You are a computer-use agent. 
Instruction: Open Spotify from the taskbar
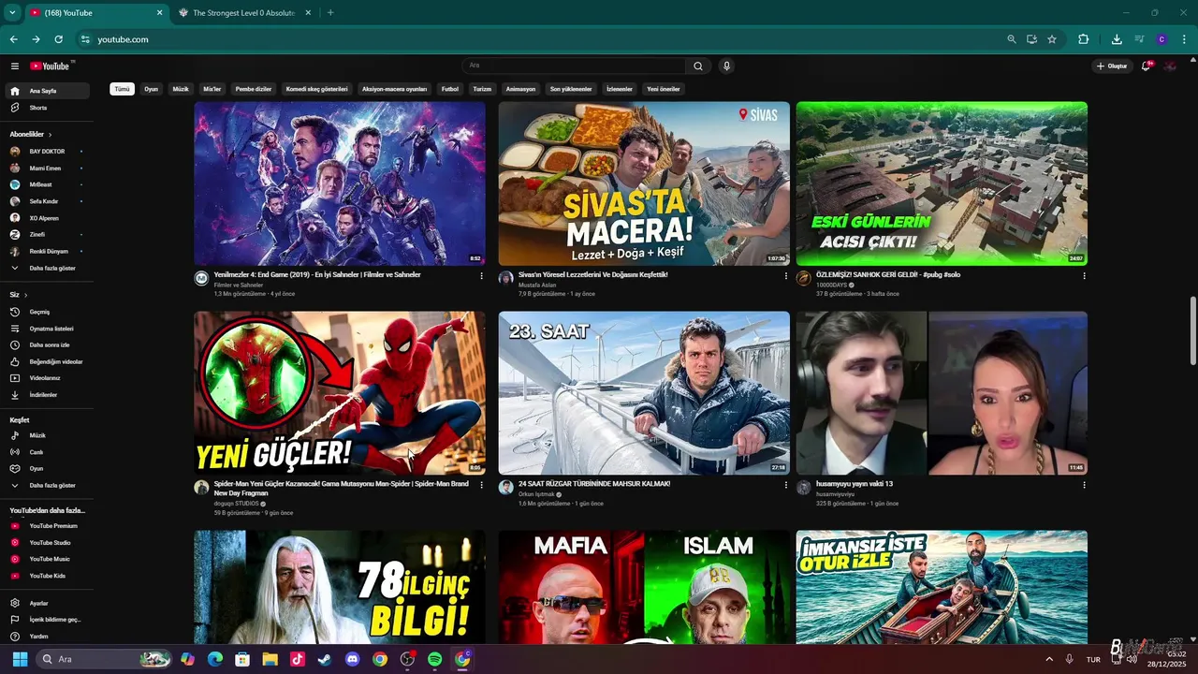435,659
